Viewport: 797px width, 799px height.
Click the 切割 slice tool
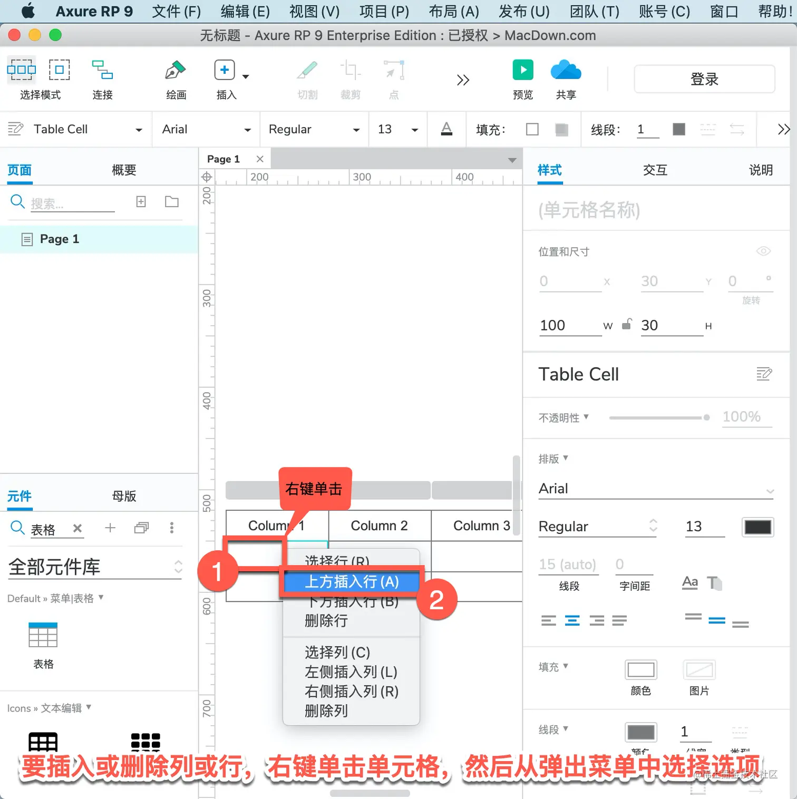tap(307, 70)
